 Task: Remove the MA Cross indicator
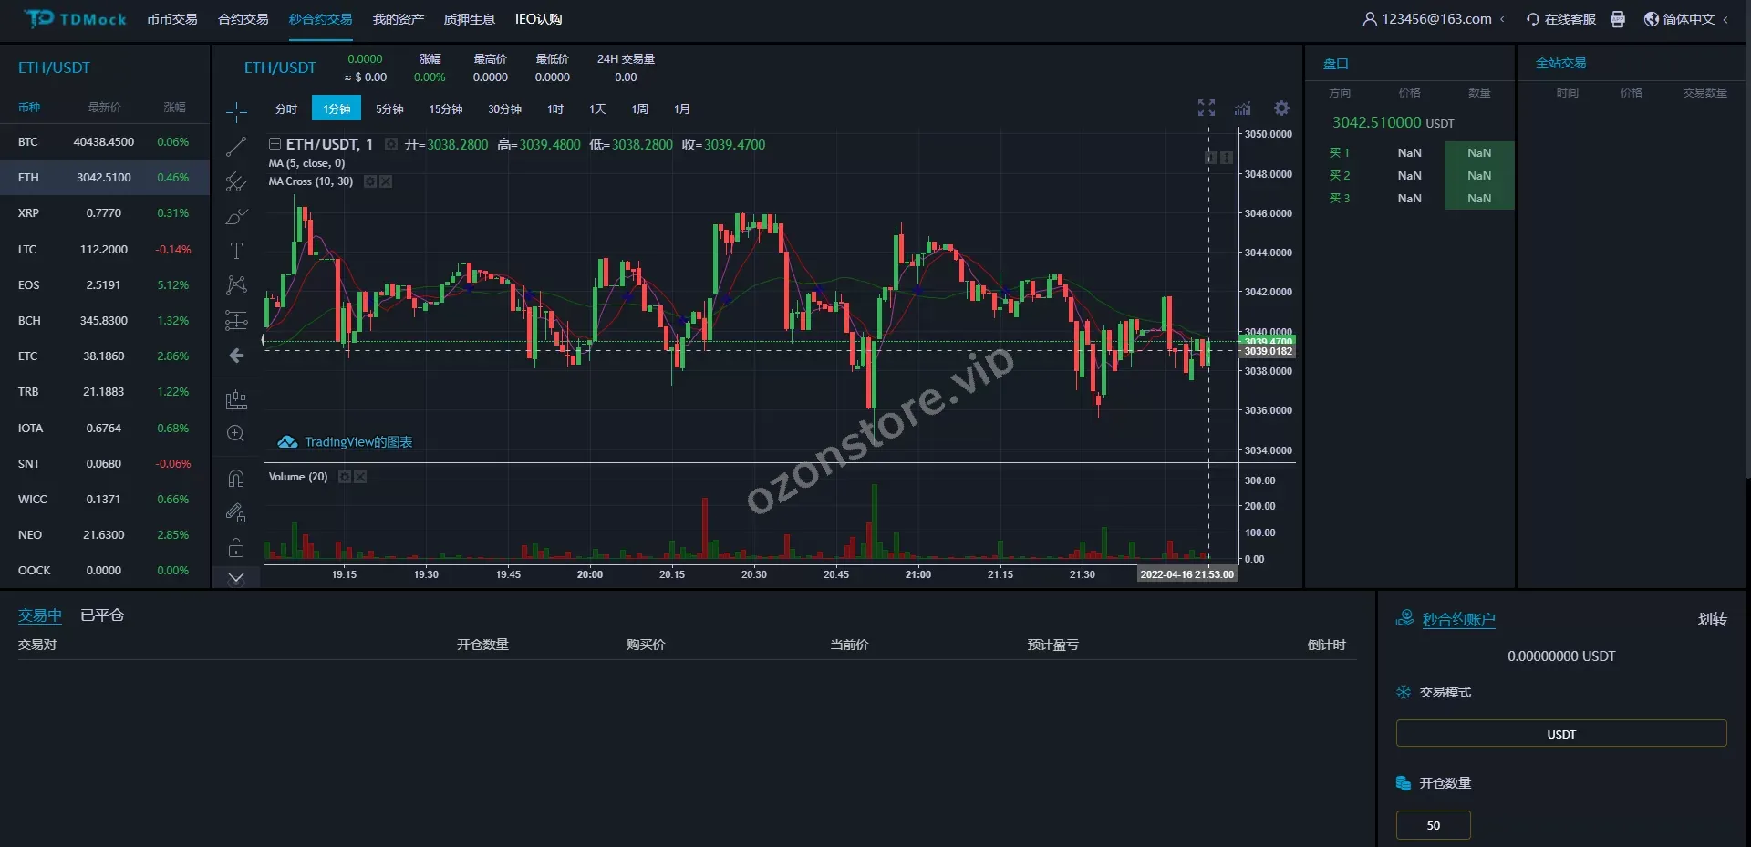387,181
